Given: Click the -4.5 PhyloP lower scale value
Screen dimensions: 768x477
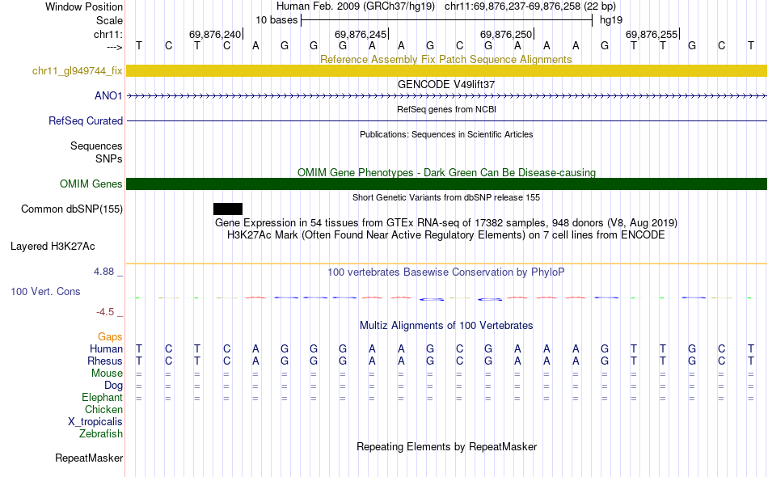Looking at the screenshot, I should [x=105, y=312].
